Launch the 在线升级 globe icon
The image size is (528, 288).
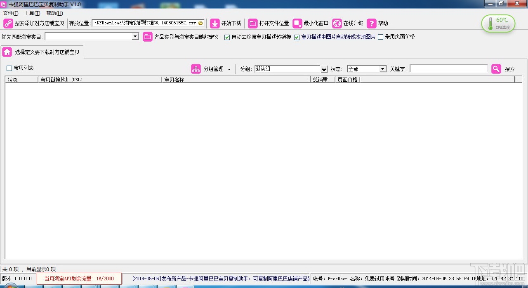337,23
